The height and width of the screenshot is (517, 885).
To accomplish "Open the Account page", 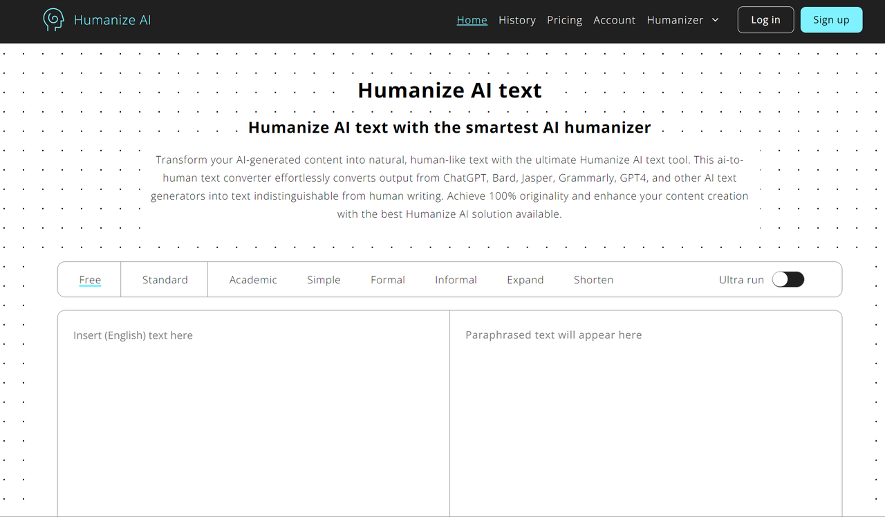I will (614, 20).
